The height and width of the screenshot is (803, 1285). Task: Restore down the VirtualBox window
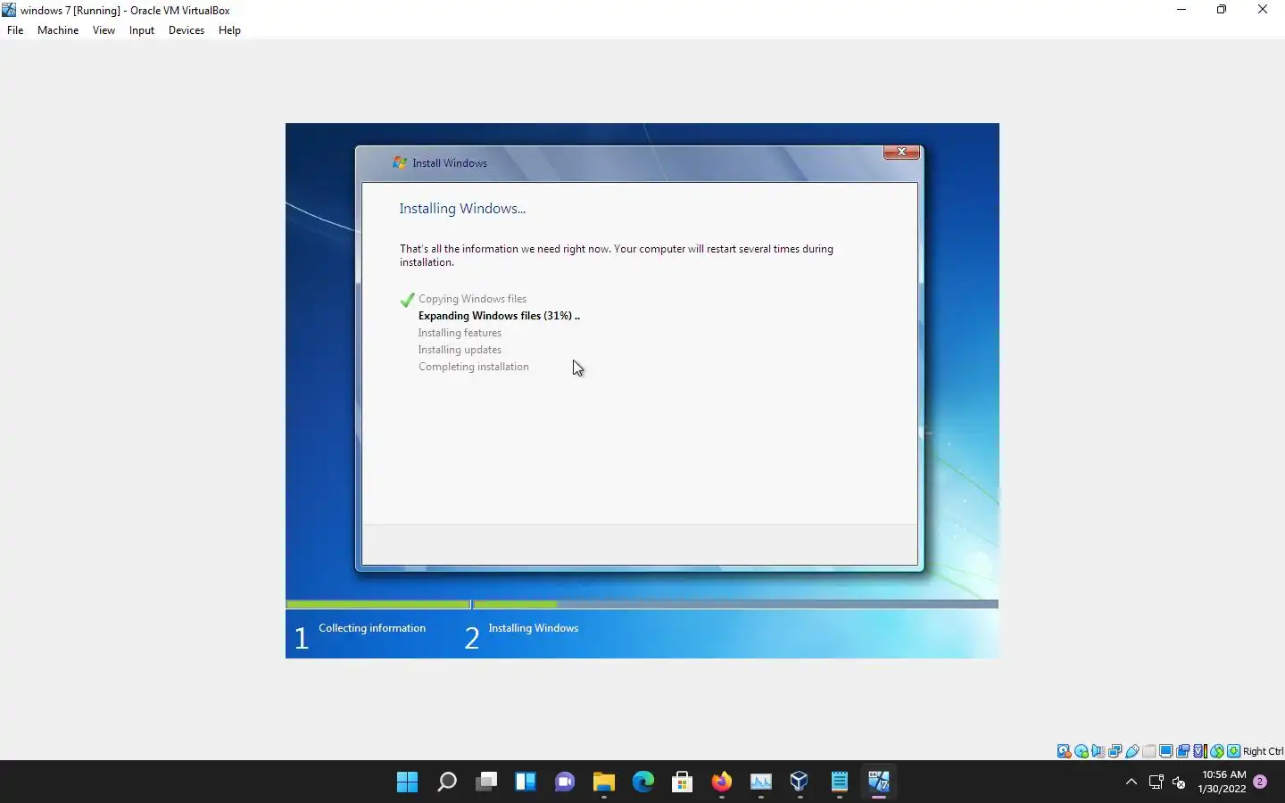[1222, 10]
